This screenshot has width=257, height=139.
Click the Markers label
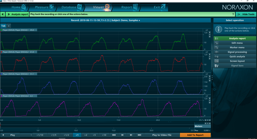click(199, 126)
